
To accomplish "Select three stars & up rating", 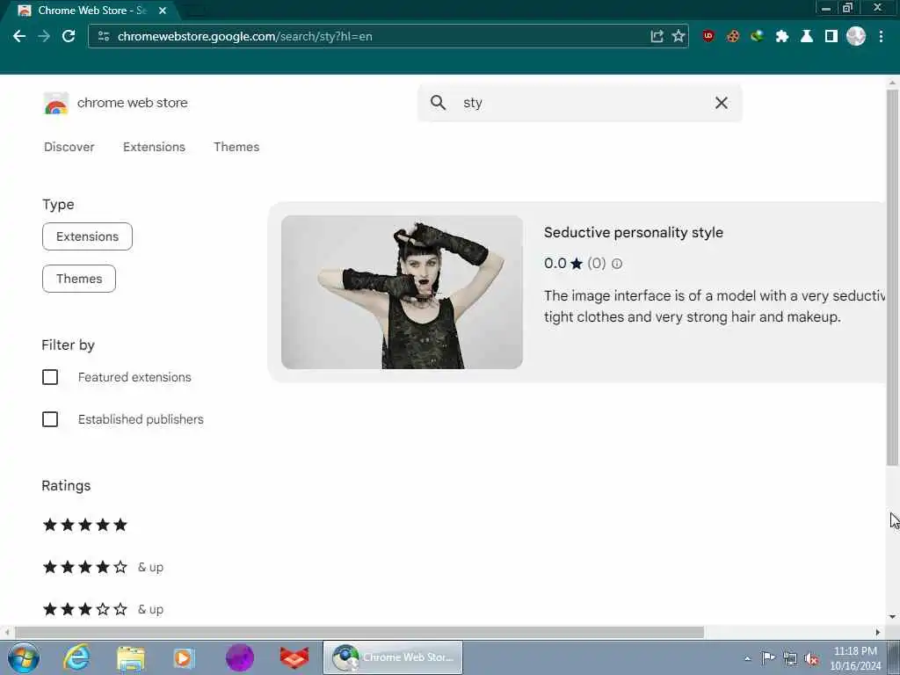I will click(103, 609).
